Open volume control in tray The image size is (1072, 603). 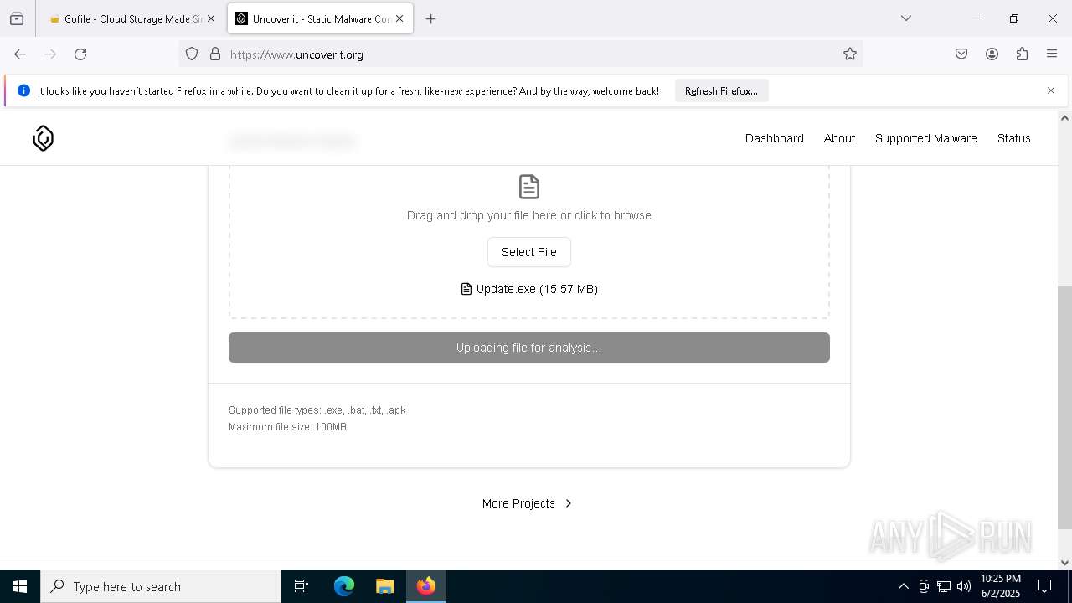[964, 586]
